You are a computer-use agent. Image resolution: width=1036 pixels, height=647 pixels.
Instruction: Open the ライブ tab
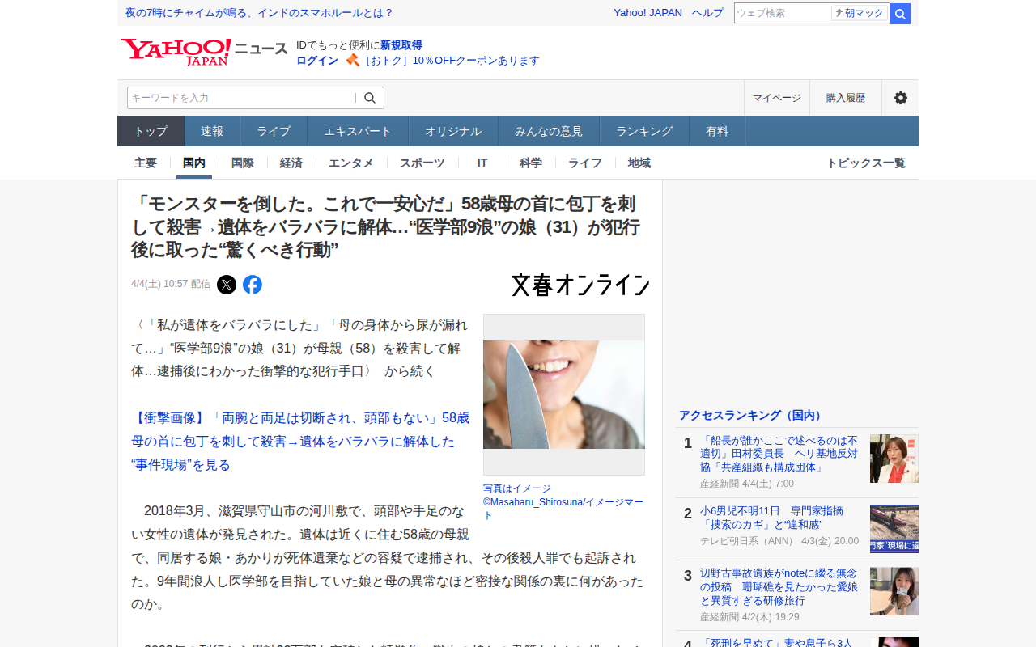pos(274,131)
